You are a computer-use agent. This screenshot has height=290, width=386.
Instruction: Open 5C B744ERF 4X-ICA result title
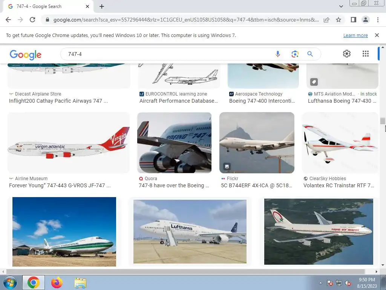click(256, 185)
